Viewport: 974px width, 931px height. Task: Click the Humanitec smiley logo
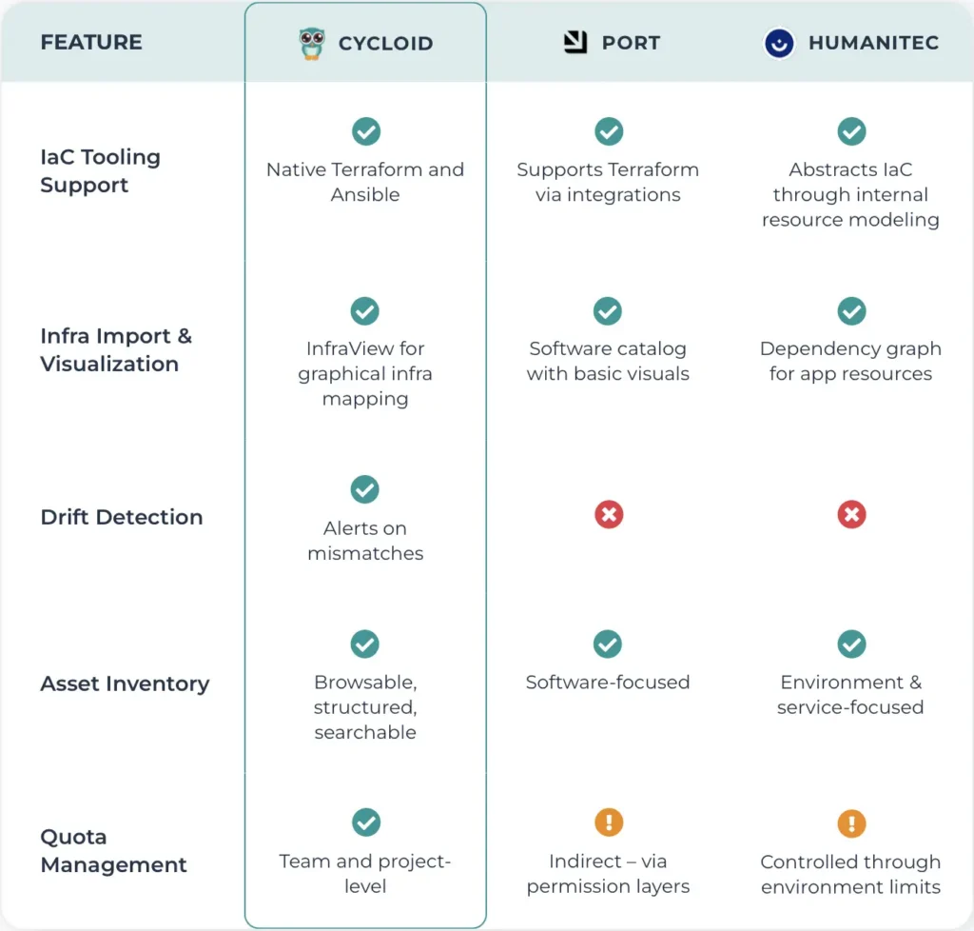pyautogui.click(x=779, y=43)
